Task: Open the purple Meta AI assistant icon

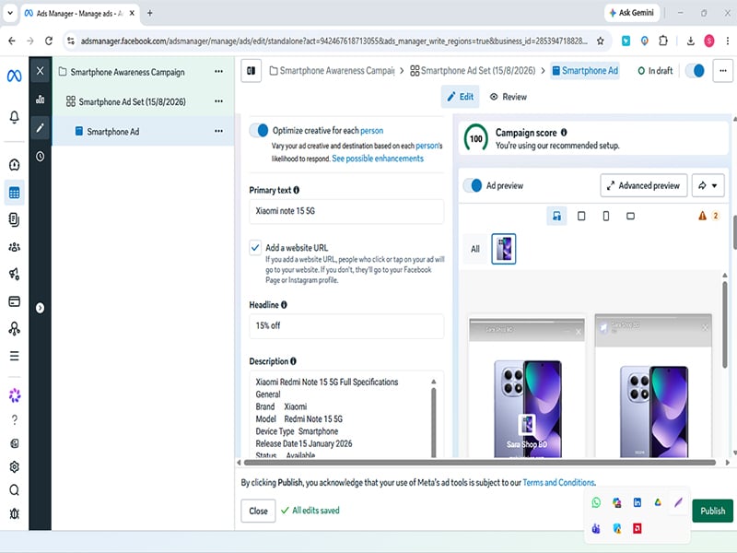Action: [x=15, y=395]
